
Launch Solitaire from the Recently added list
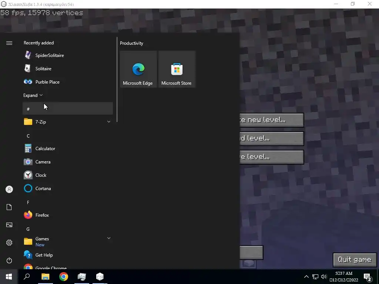click(68, 68)
